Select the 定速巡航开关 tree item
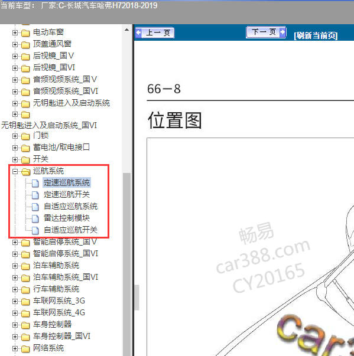 pyautogui.click(x=67, y=194)
